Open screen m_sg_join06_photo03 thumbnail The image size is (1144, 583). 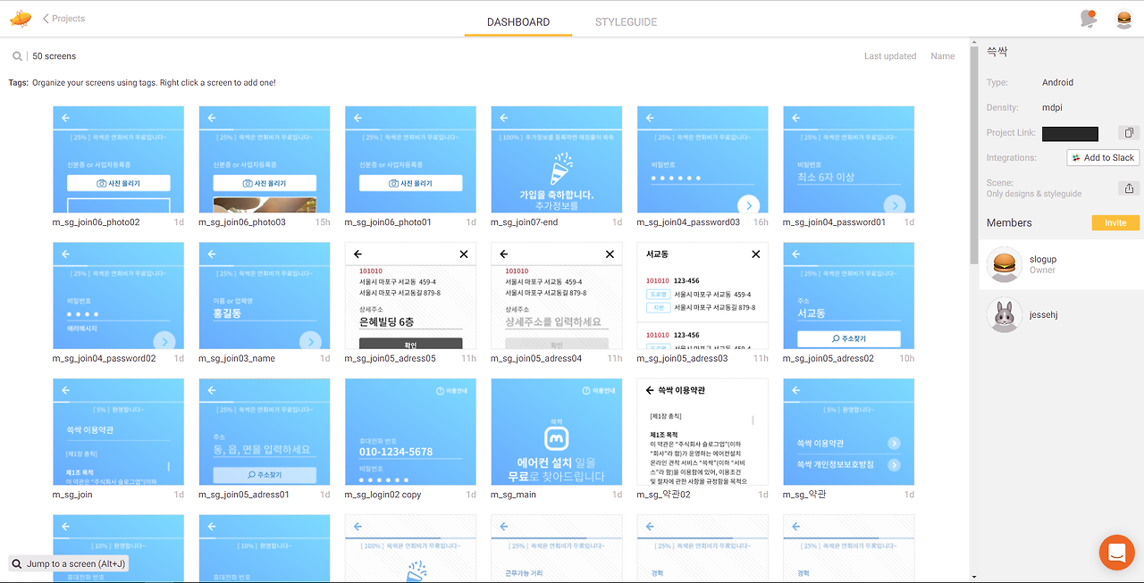point(265,159)
